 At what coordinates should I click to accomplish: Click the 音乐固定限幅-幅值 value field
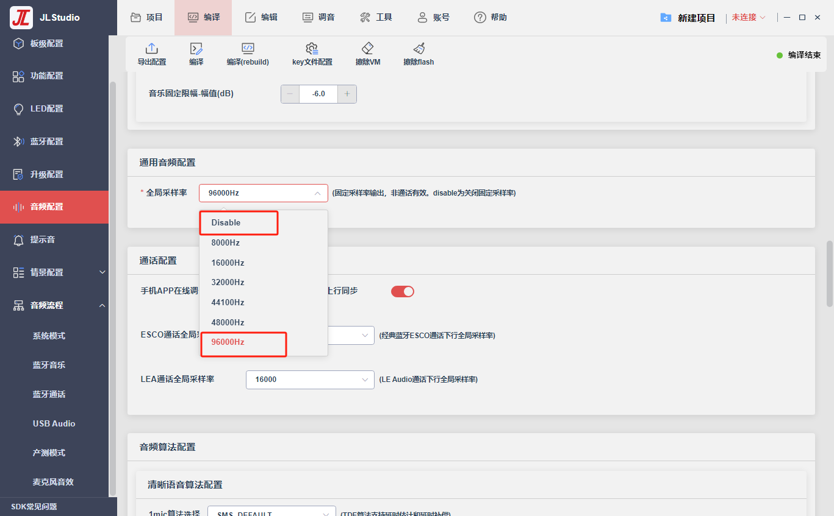coord(318,94)
